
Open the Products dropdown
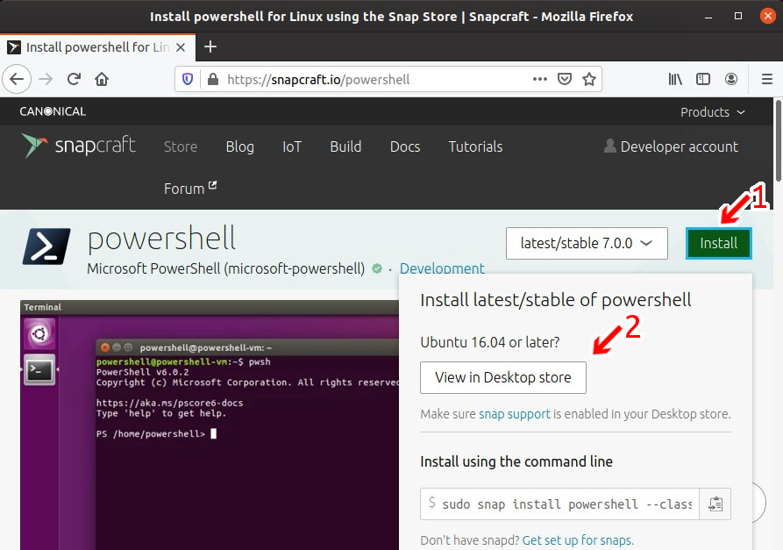tap(712, 112)
